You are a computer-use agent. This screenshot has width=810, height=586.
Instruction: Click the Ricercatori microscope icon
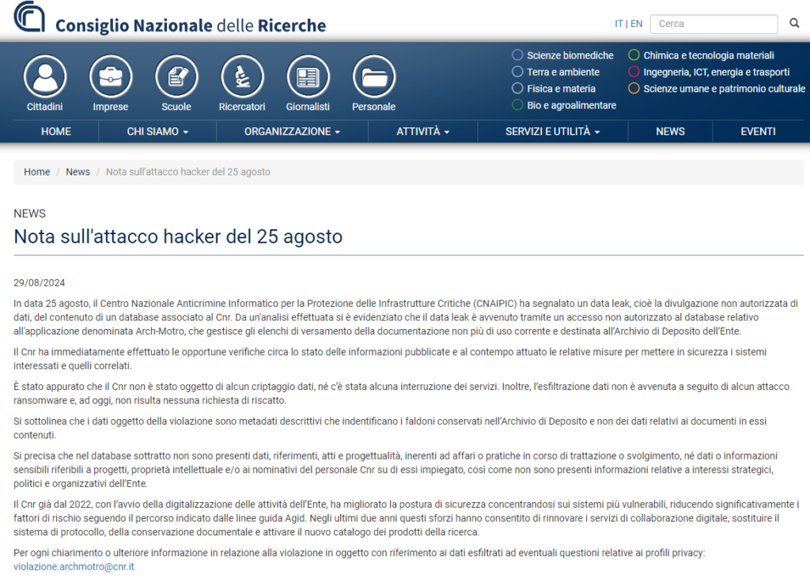point(242,77)
